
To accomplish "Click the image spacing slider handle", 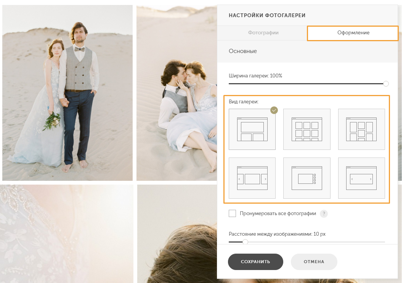I will (x=245, y=242).
